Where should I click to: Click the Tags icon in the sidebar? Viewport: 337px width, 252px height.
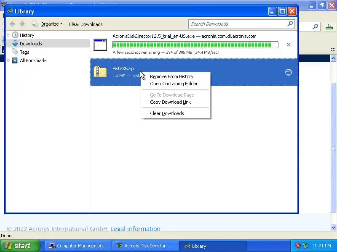point(15,52)
